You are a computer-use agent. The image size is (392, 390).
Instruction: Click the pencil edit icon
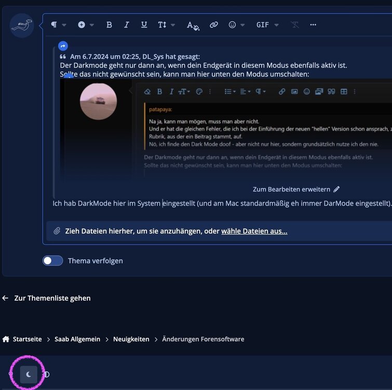336,189
